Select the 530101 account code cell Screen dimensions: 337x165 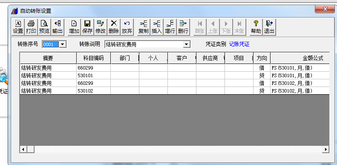(94, 75)
